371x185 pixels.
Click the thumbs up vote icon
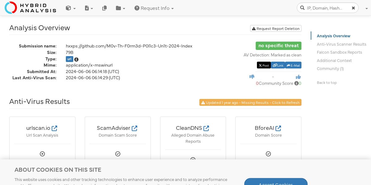298,77
